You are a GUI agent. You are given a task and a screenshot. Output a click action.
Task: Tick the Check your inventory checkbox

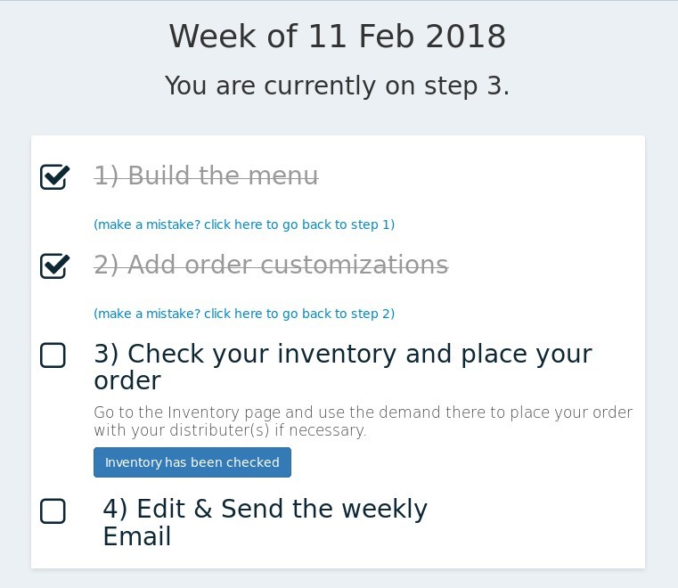53,355
